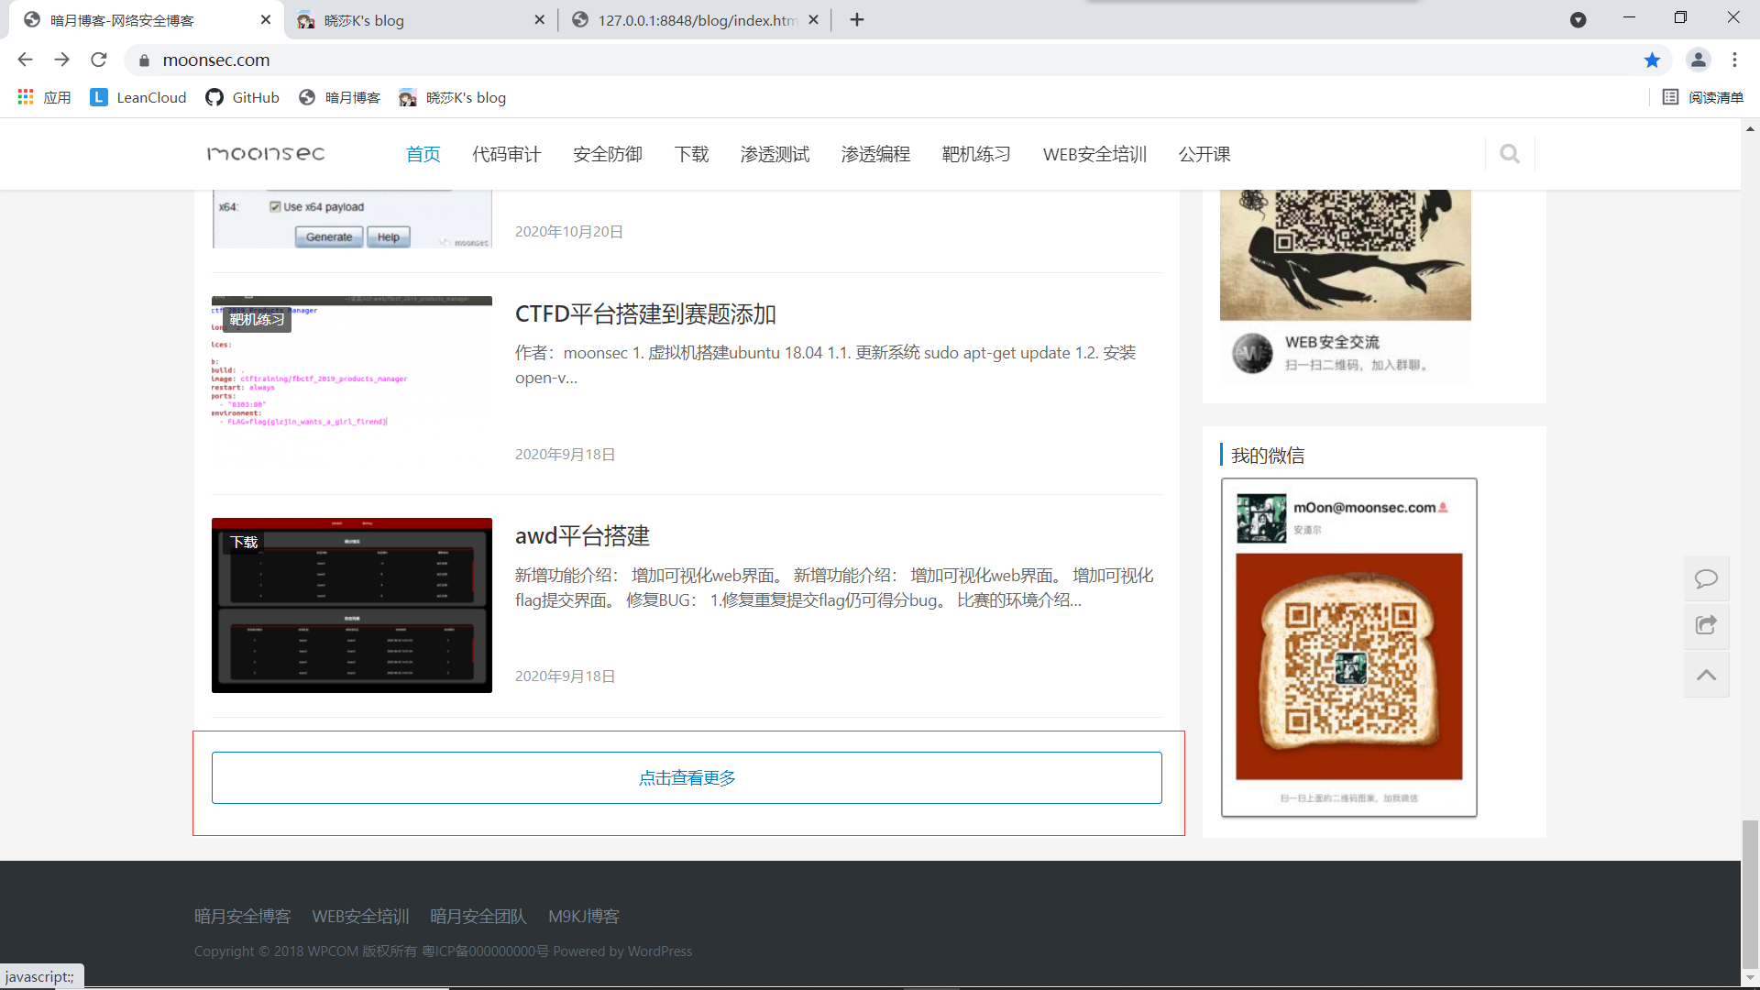Open the 阅读清单 reading list
This screenshot has height=990, width=1760.
1703,97
